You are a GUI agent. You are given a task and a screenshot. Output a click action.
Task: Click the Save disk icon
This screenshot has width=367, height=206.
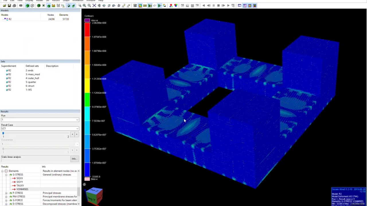click(9, 5)
